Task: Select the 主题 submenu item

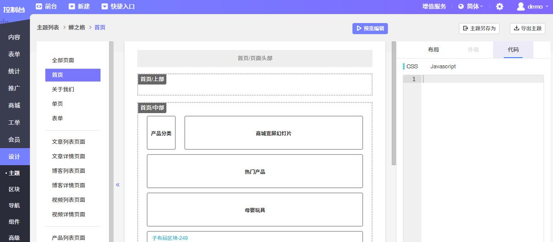Action: pyautogui.click(x=15, y=173)
